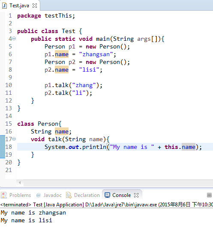Close the Console view
The height and width of the screenshot is (227, 213).
point(136,195)
